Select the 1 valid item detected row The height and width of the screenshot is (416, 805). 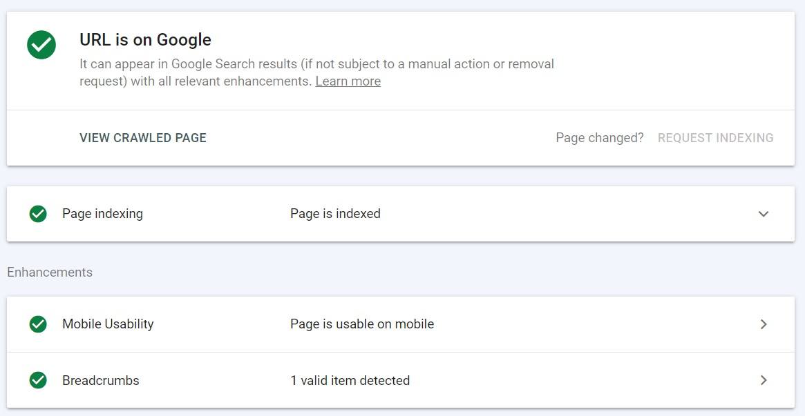point(350,380)
